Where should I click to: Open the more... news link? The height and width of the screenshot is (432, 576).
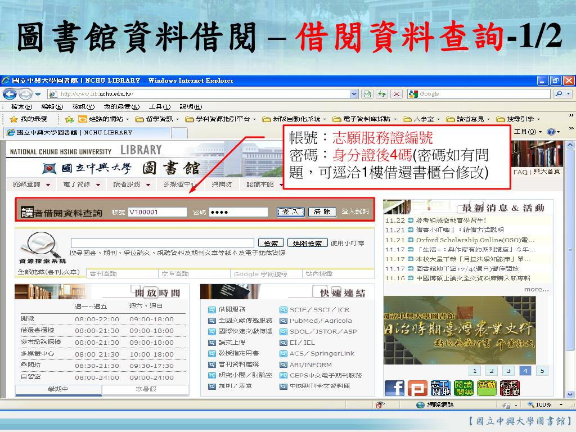(536, 290)
